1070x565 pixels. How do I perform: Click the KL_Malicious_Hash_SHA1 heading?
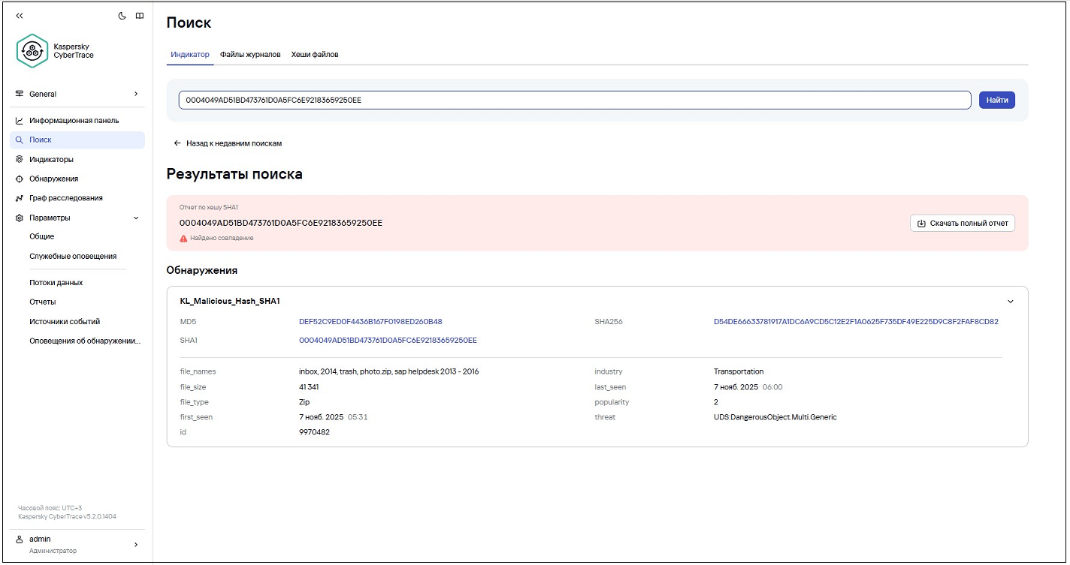point(230,302)
